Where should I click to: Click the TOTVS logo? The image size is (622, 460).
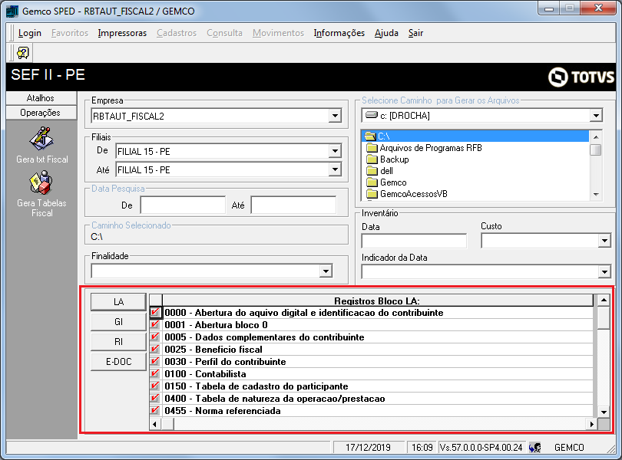581,77
